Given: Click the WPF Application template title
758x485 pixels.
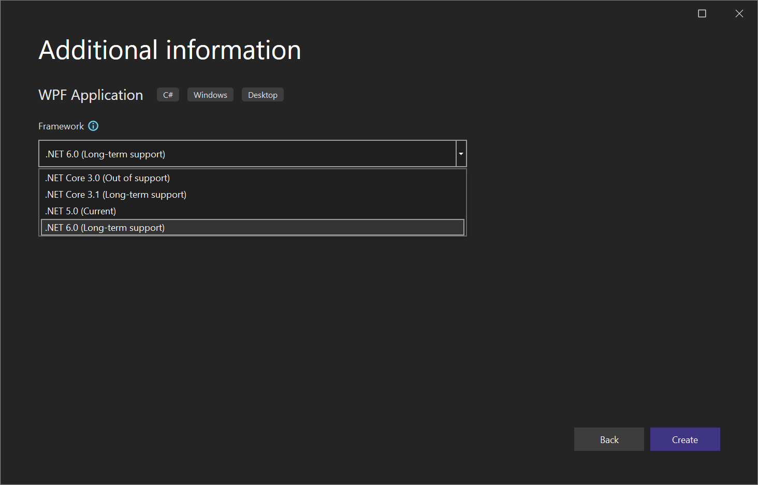Looking at the screenshot, I should coord(91,95).
